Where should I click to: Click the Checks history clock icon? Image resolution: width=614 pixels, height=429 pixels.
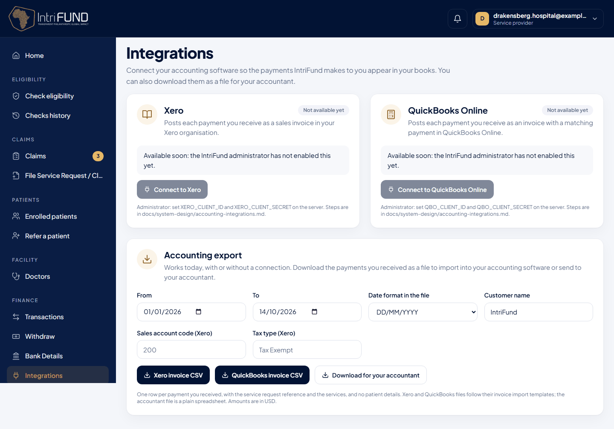(16, 116)
